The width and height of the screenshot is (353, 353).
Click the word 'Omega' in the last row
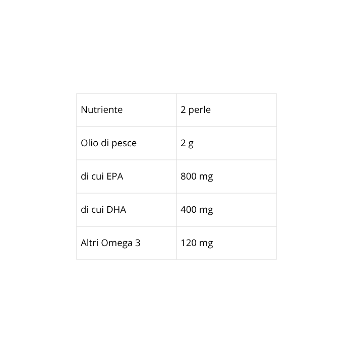pyautogui.click(x=117, y=243)
